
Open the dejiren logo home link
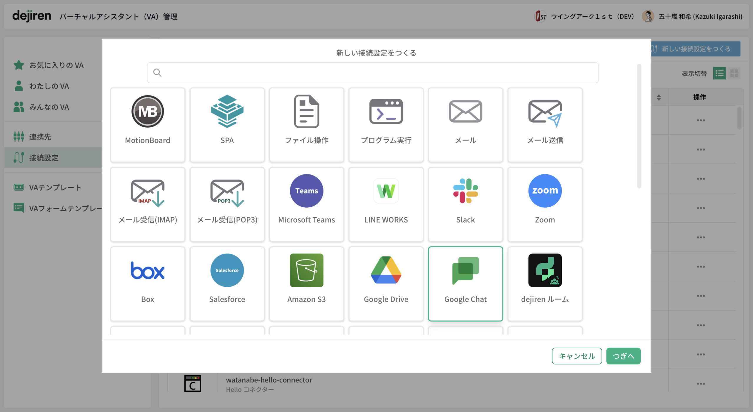[32, 16]
